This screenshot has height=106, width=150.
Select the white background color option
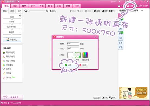pyautogui.click(x=70, y=55)
